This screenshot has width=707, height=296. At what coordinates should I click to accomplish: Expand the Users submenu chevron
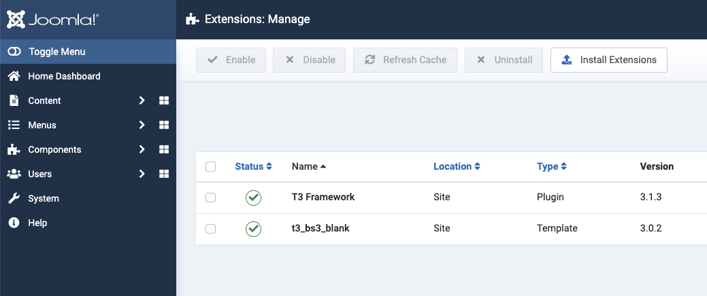pyautogui.click(x=142, y=174)
